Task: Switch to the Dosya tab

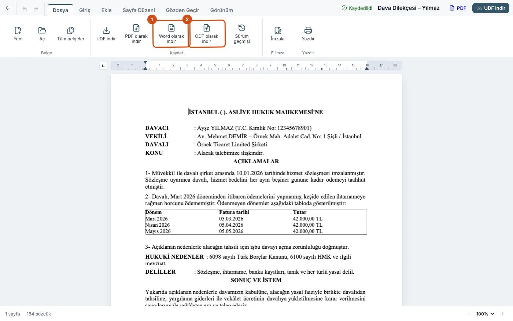Action: [x=60, y=10]
